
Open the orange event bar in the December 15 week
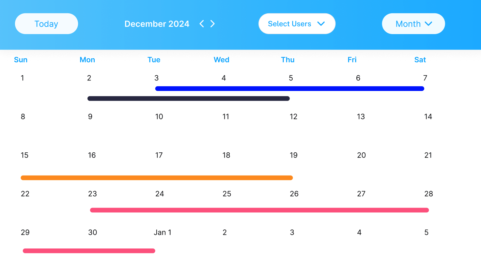pos(157,178)
